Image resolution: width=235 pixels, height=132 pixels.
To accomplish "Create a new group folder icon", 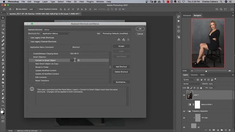I will click(x=222, y=130).
